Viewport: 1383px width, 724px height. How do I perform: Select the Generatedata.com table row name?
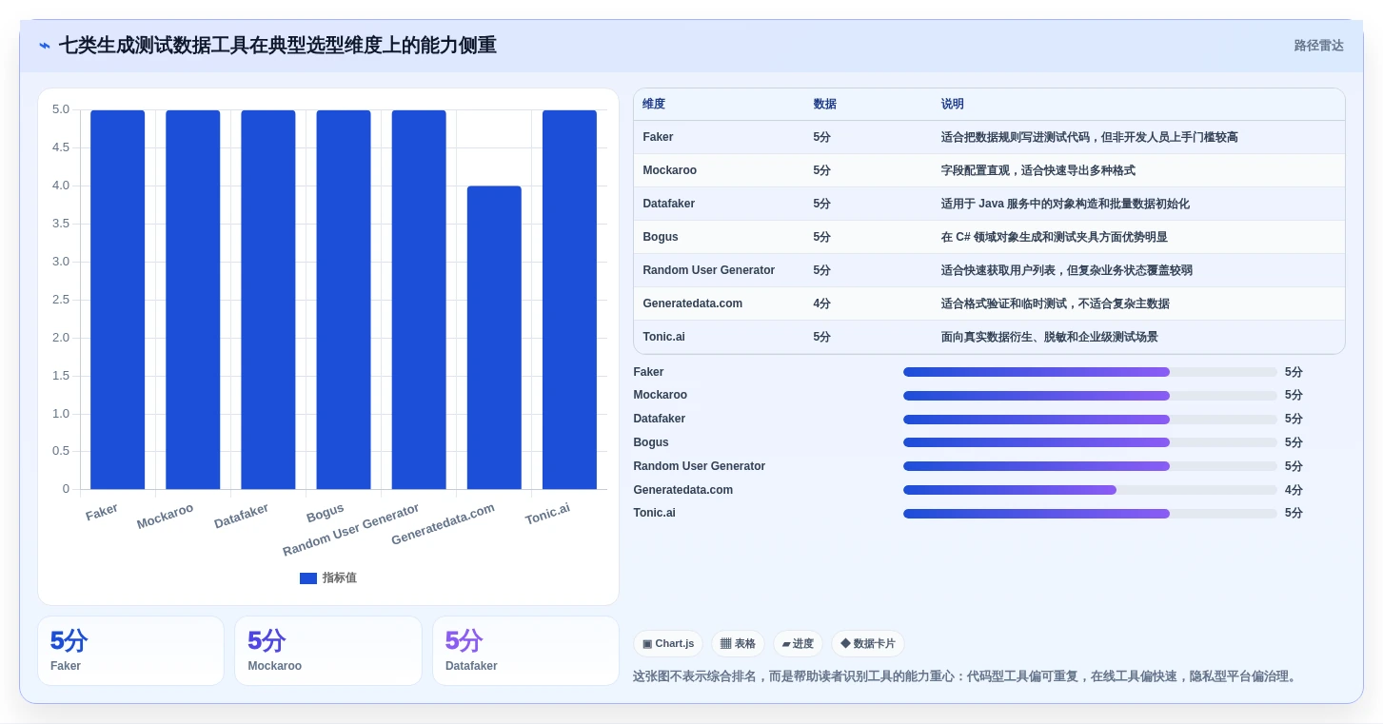[693, 303]
